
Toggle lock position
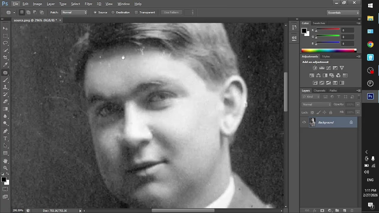(x=325, y=112)
